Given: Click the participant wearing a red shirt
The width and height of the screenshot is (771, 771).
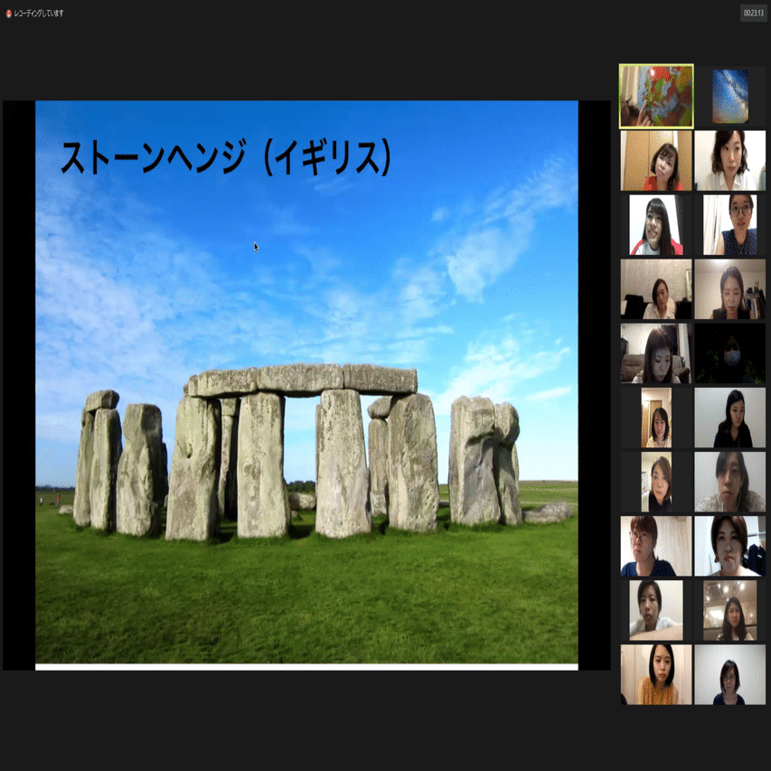Looking at the screenshot, I should (655, 163).
